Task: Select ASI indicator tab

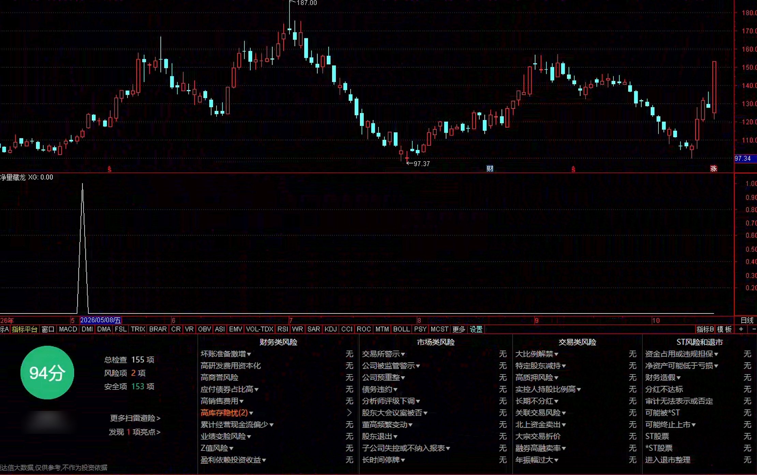Action: click(220, 329)
